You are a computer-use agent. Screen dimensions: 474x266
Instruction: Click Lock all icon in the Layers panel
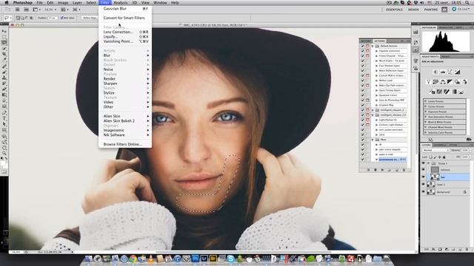click(444, 157)
